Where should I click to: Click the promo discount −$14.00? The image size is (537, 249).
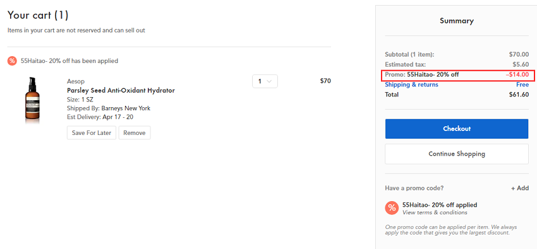click(x=517, y=74)
